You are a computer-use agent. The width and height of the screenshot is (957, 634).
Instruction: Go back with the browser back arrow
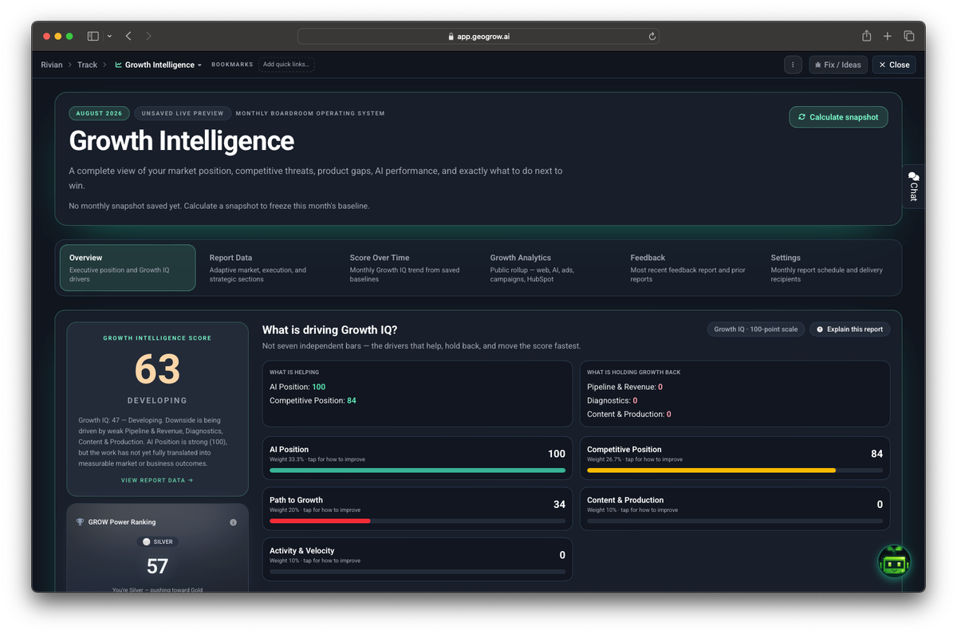click(128, 36)
